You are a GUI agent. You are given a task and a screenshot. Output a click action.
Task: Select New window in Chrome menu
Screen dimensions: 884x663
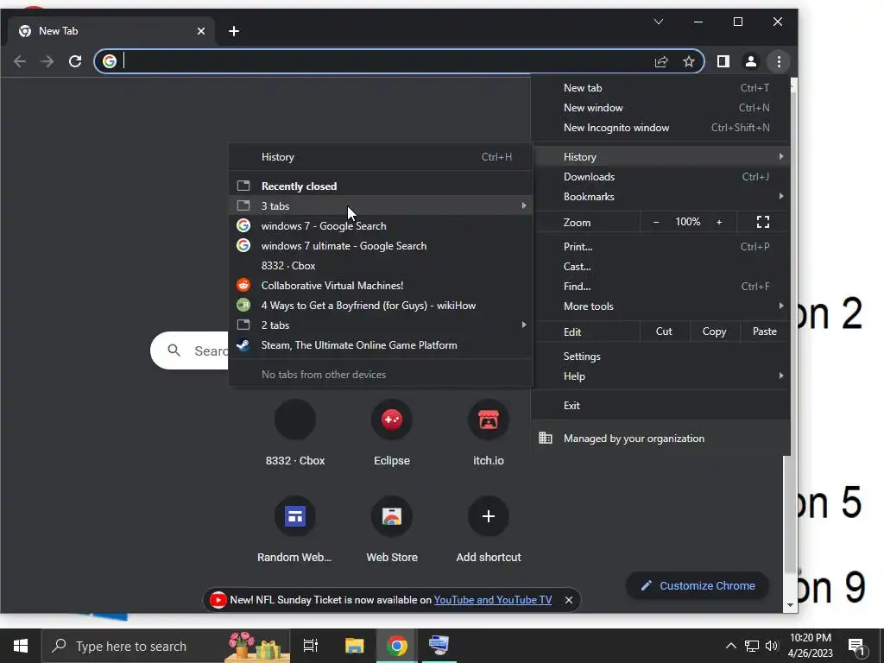coord(660,108)
